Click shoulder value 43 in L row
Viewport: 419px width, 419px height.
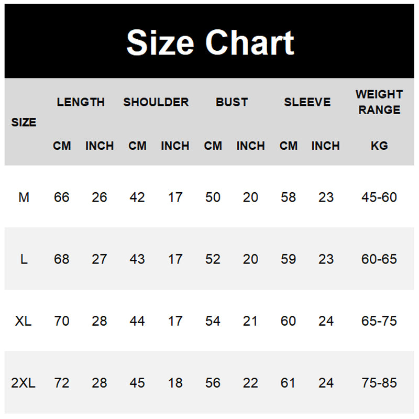[x=137, y=259]
